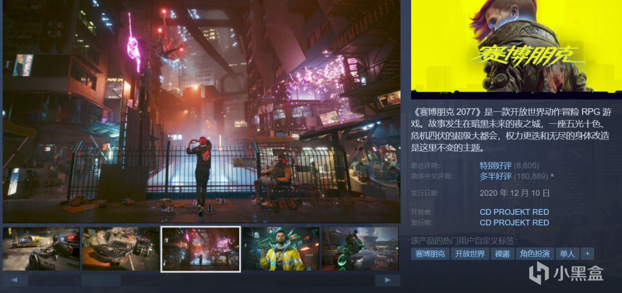Screen dimensions: 622x293
Task: Click the 简体中文评测 label
Action: (x=431, y=176)
